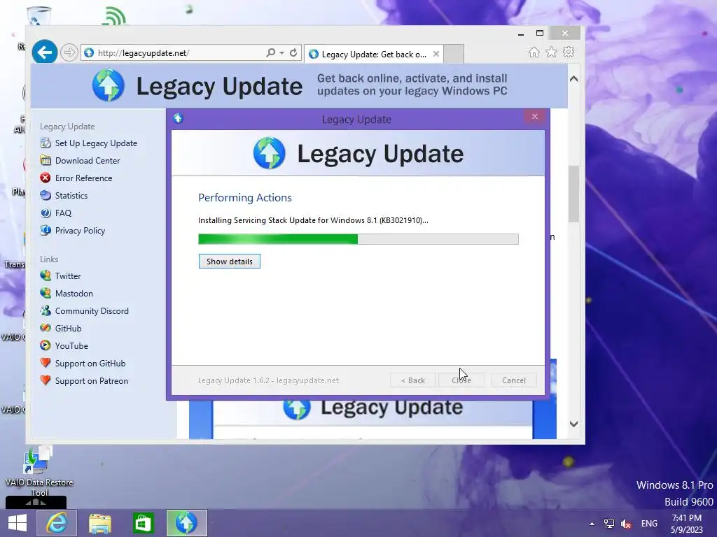Open the FAQ link

(x=63, y=213)
